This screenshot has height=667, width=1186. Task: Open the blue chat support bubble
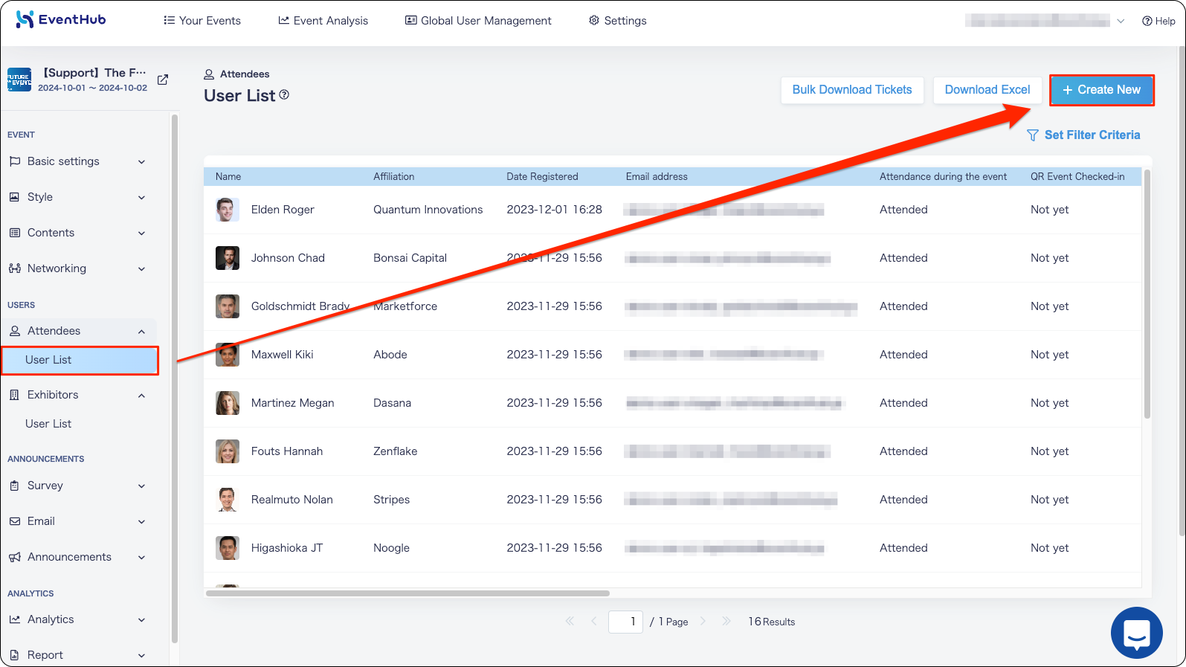[x=1136, y=633]
